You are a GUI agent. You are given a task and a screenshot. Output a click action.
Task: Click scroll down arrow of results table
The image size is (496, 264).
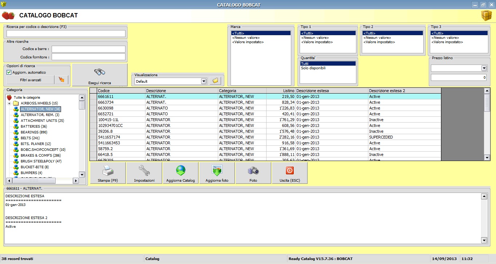point(487,157)
